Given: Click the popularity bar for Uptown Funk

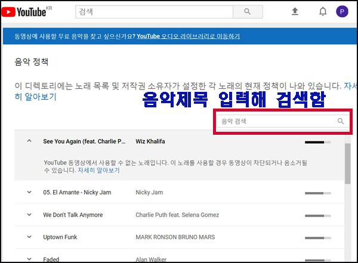Looking at the screenshot, I should point(318,238).
